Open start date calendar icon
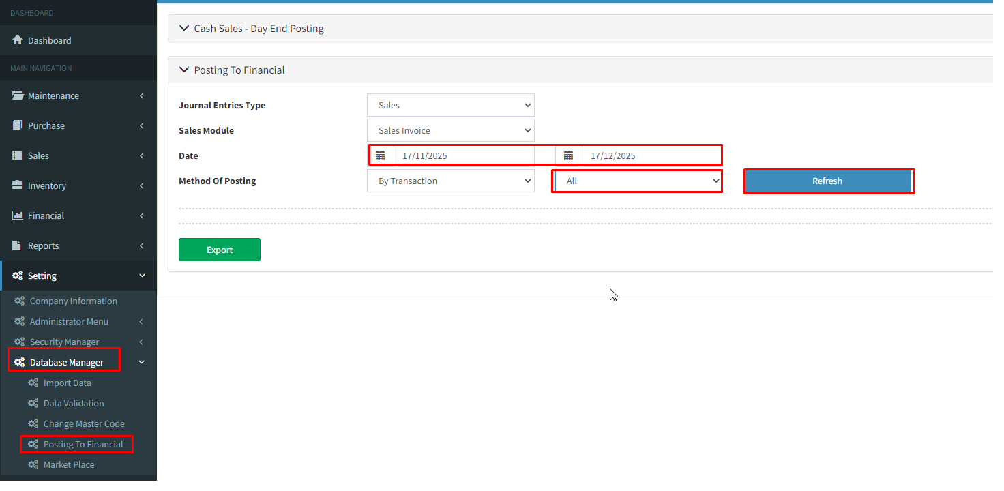1004x491 pixels. [381, 155]
